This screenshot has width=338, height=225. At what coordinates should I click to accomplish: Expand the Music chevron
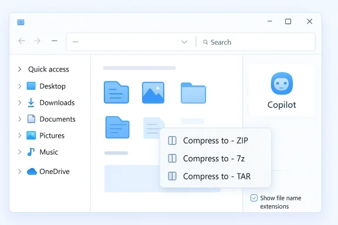pyautogui.click(x=19, y=152)
